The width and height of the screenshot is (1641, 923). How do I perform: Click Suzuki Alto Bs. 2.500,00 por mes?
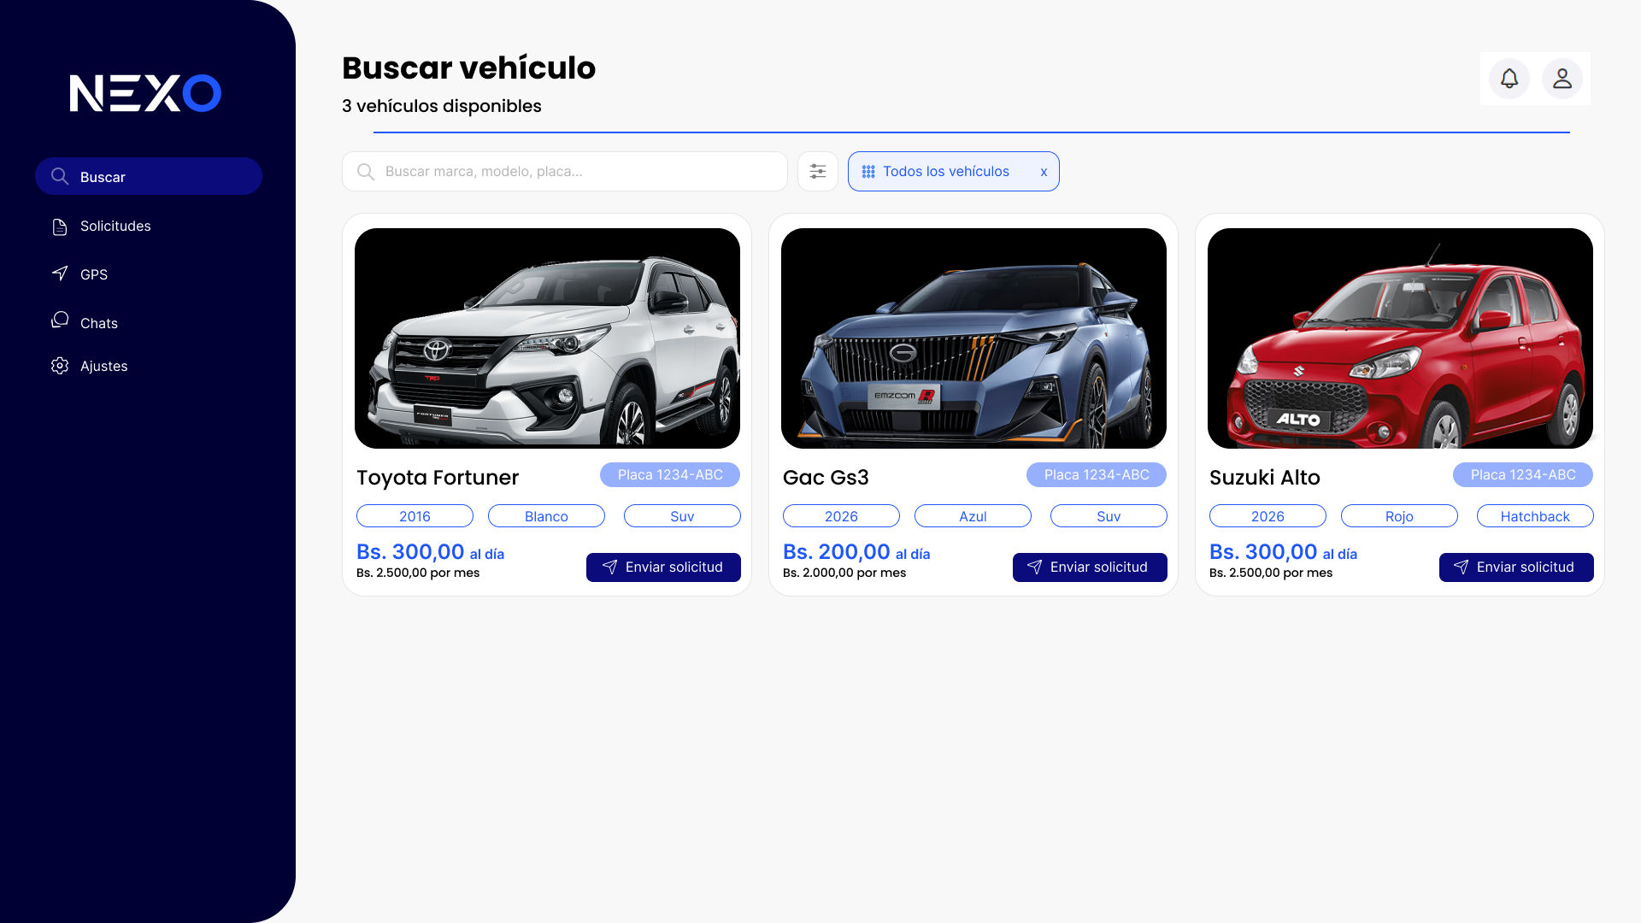pos(1271,573)
